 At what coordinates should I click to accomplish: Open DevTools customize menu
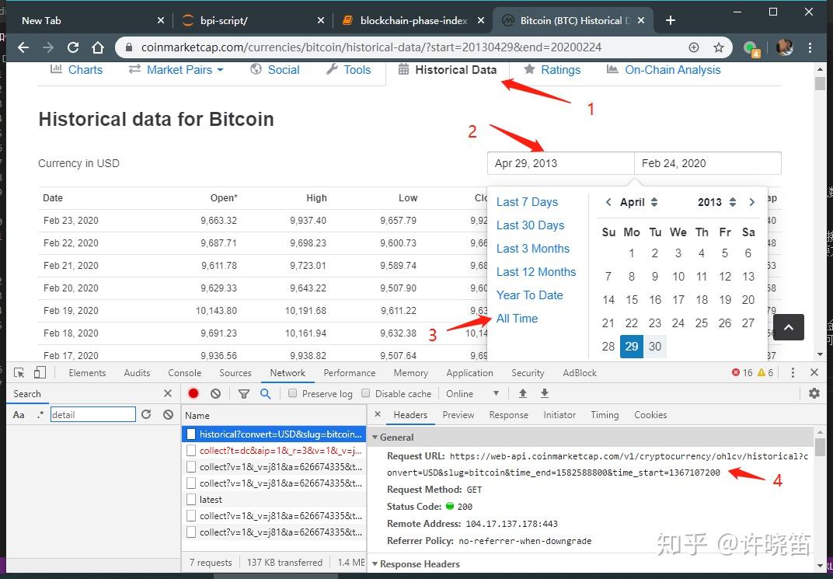(x=793, y=373)
